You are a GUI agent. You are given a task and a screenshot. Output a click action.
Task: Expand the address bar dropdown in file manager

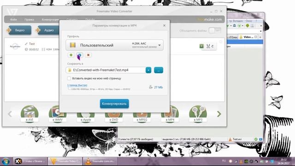click(x=260, y=31)
